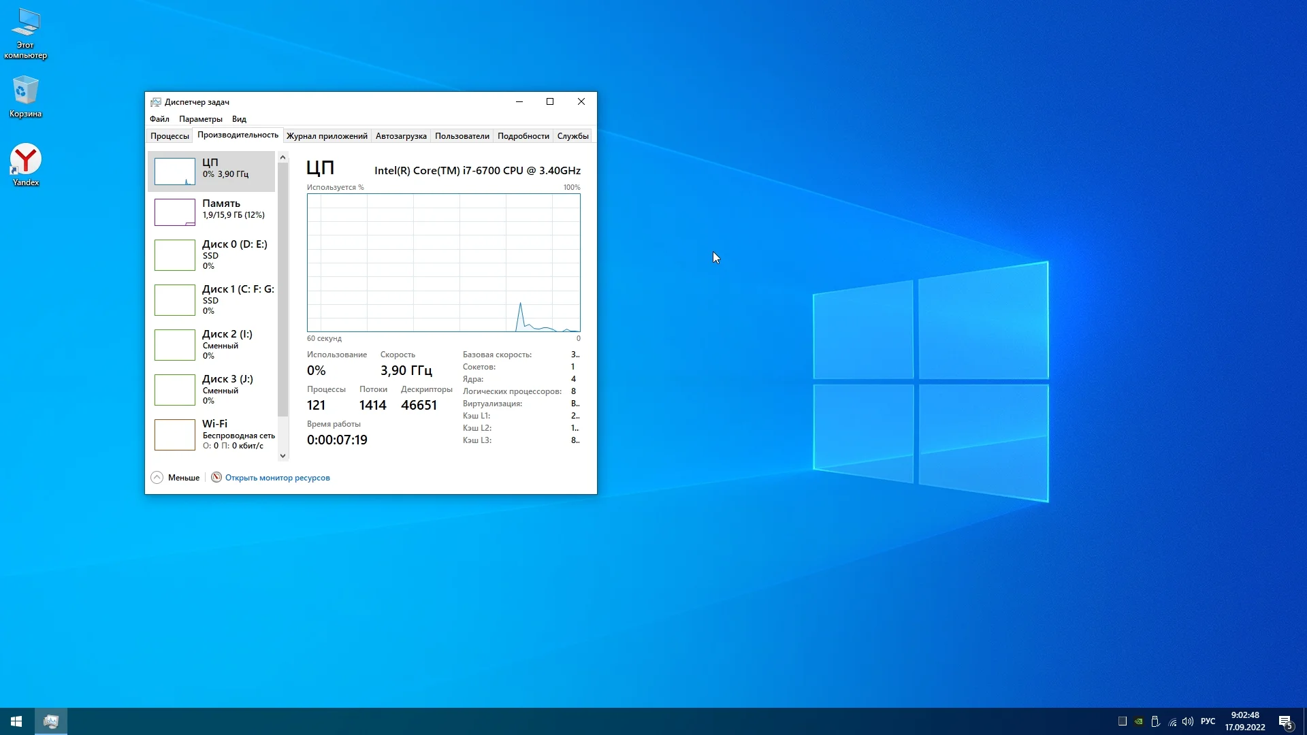Click the РУС language indicator
The image size is (1307, 735).
coord(1208,721)
